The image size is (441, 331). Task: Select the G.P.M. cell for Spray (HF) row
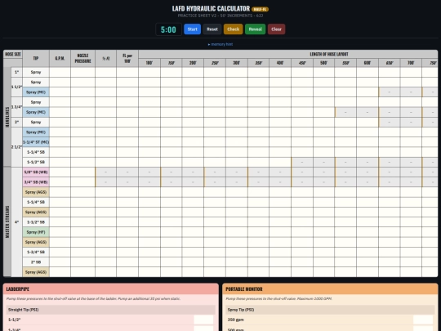click(x=60, y=232)
